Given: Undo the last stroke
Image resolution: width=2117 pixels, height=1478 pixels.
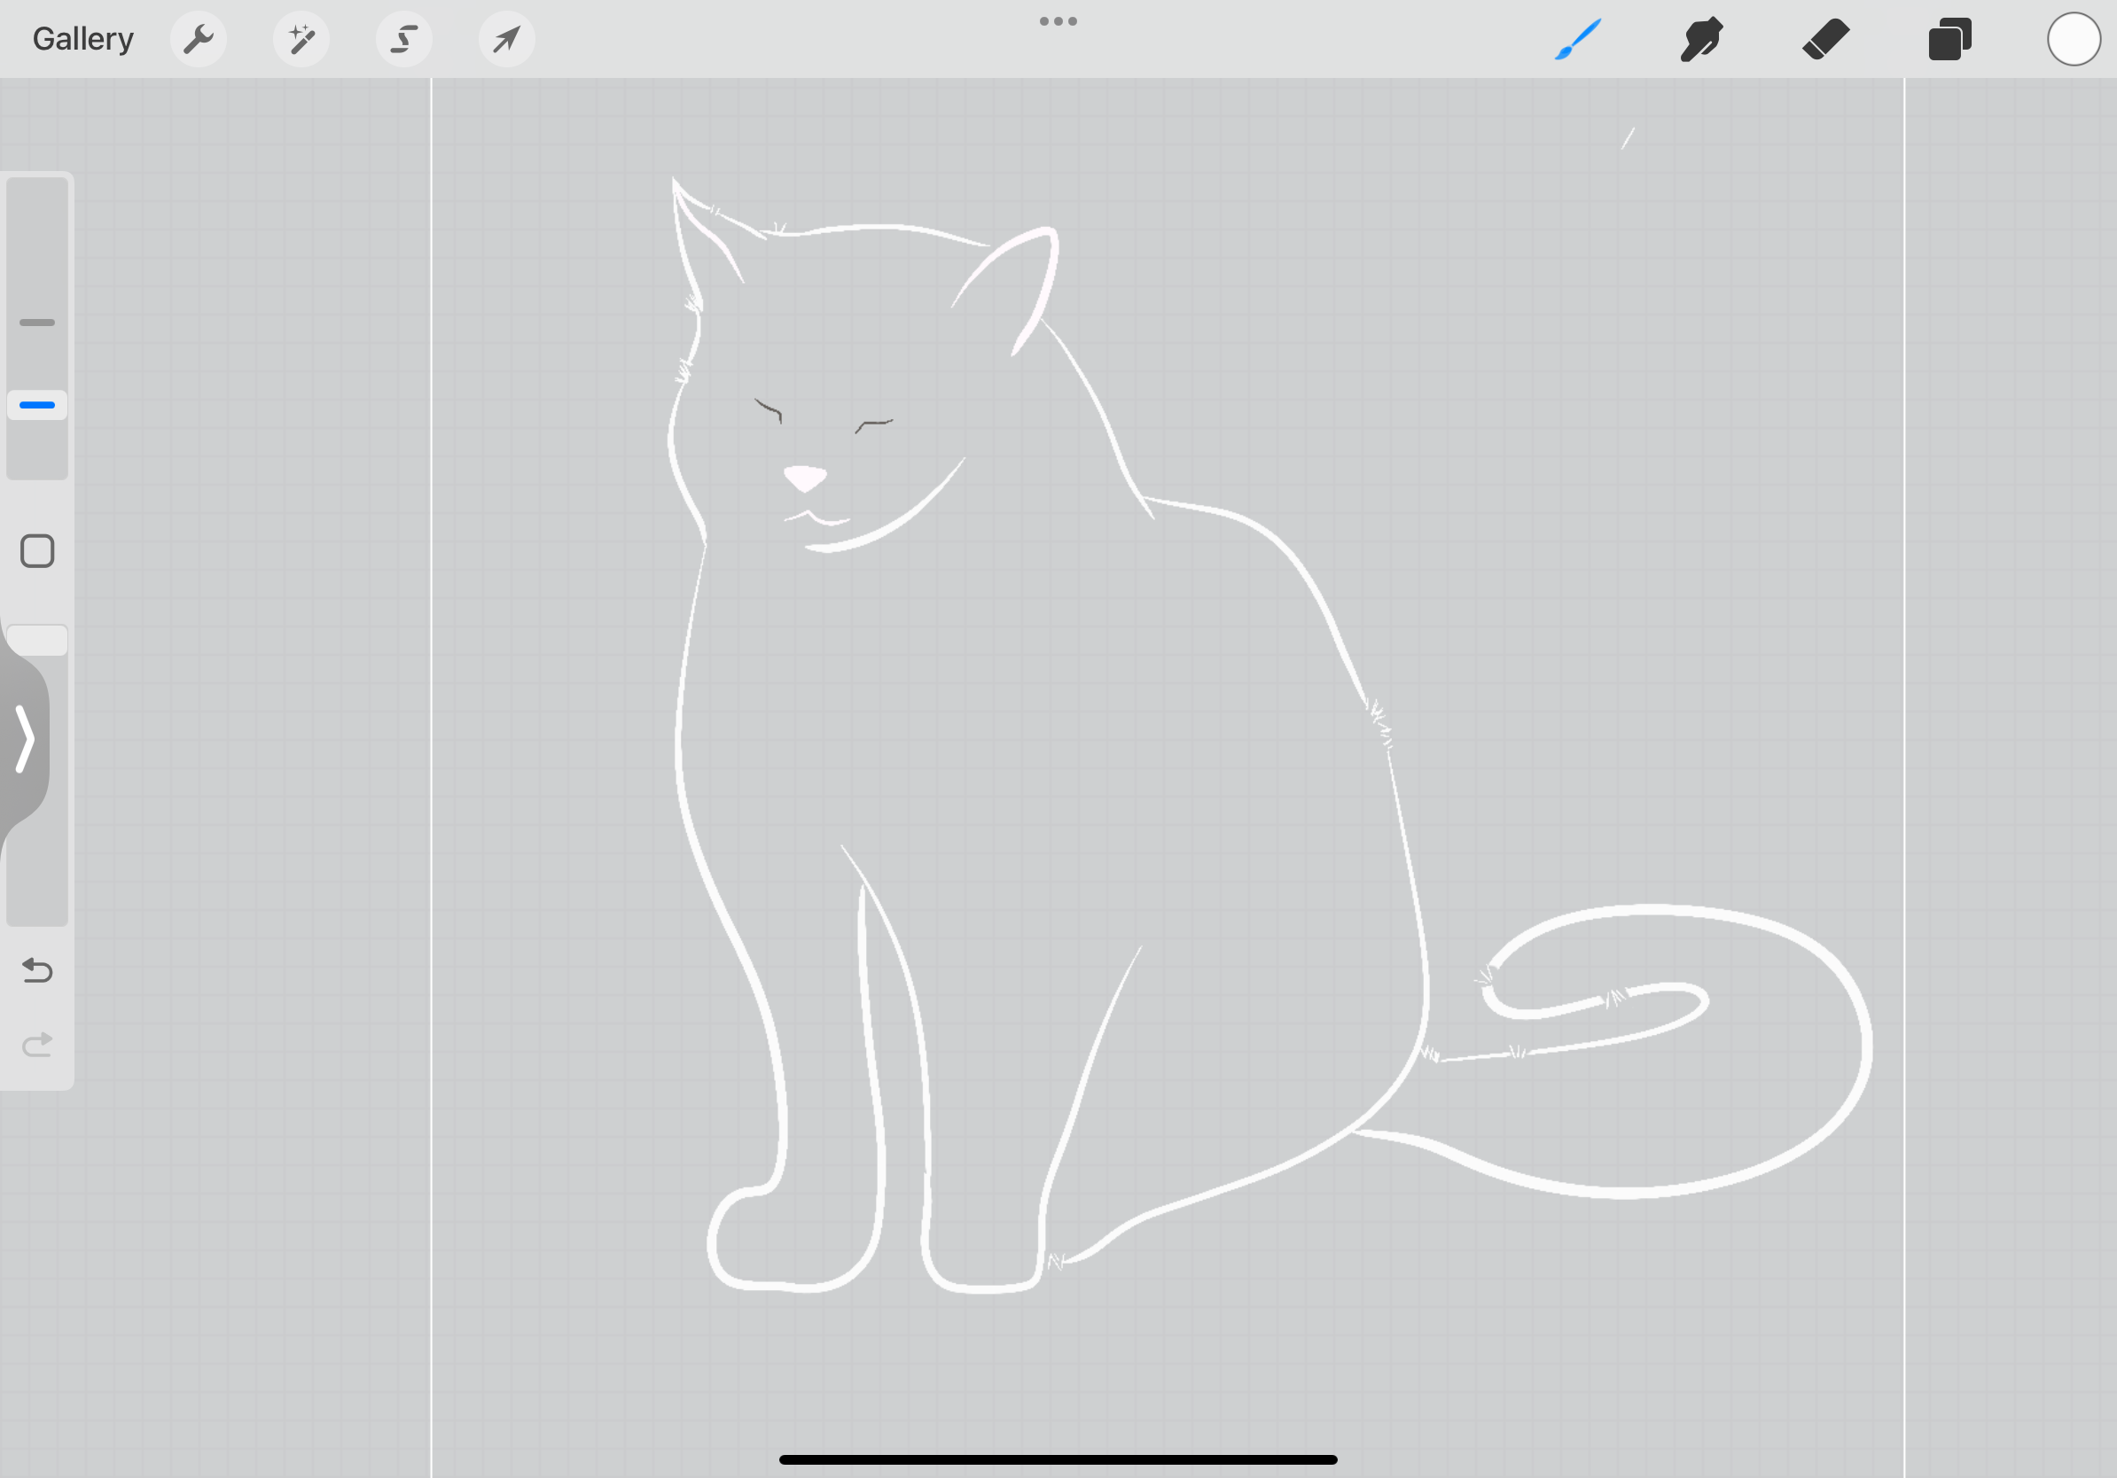Looking at the screenshot, I should click(x=37, y=970).
